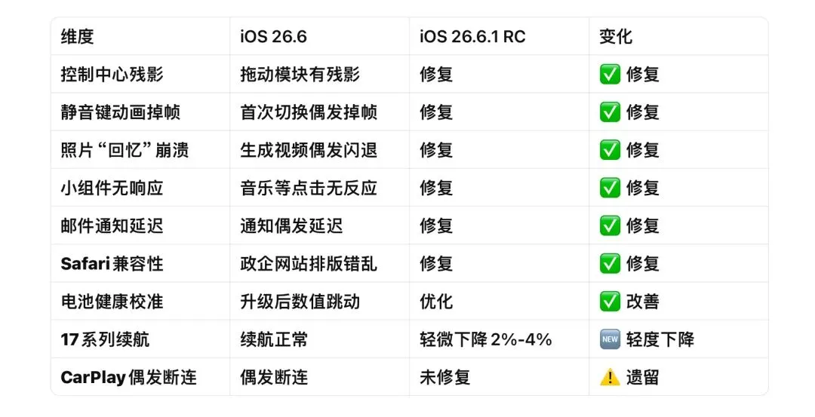Click the 未修复 cell
815x417 pixels.
(x=444, y=378)
